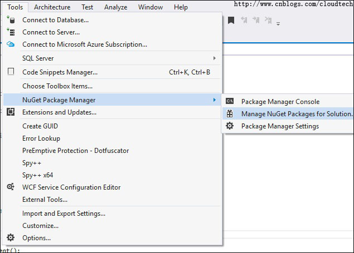Select Manage NuGet Packages for Solution
Image resolution: width=354 pixels, height=253 pixels.
pos(288,113)
